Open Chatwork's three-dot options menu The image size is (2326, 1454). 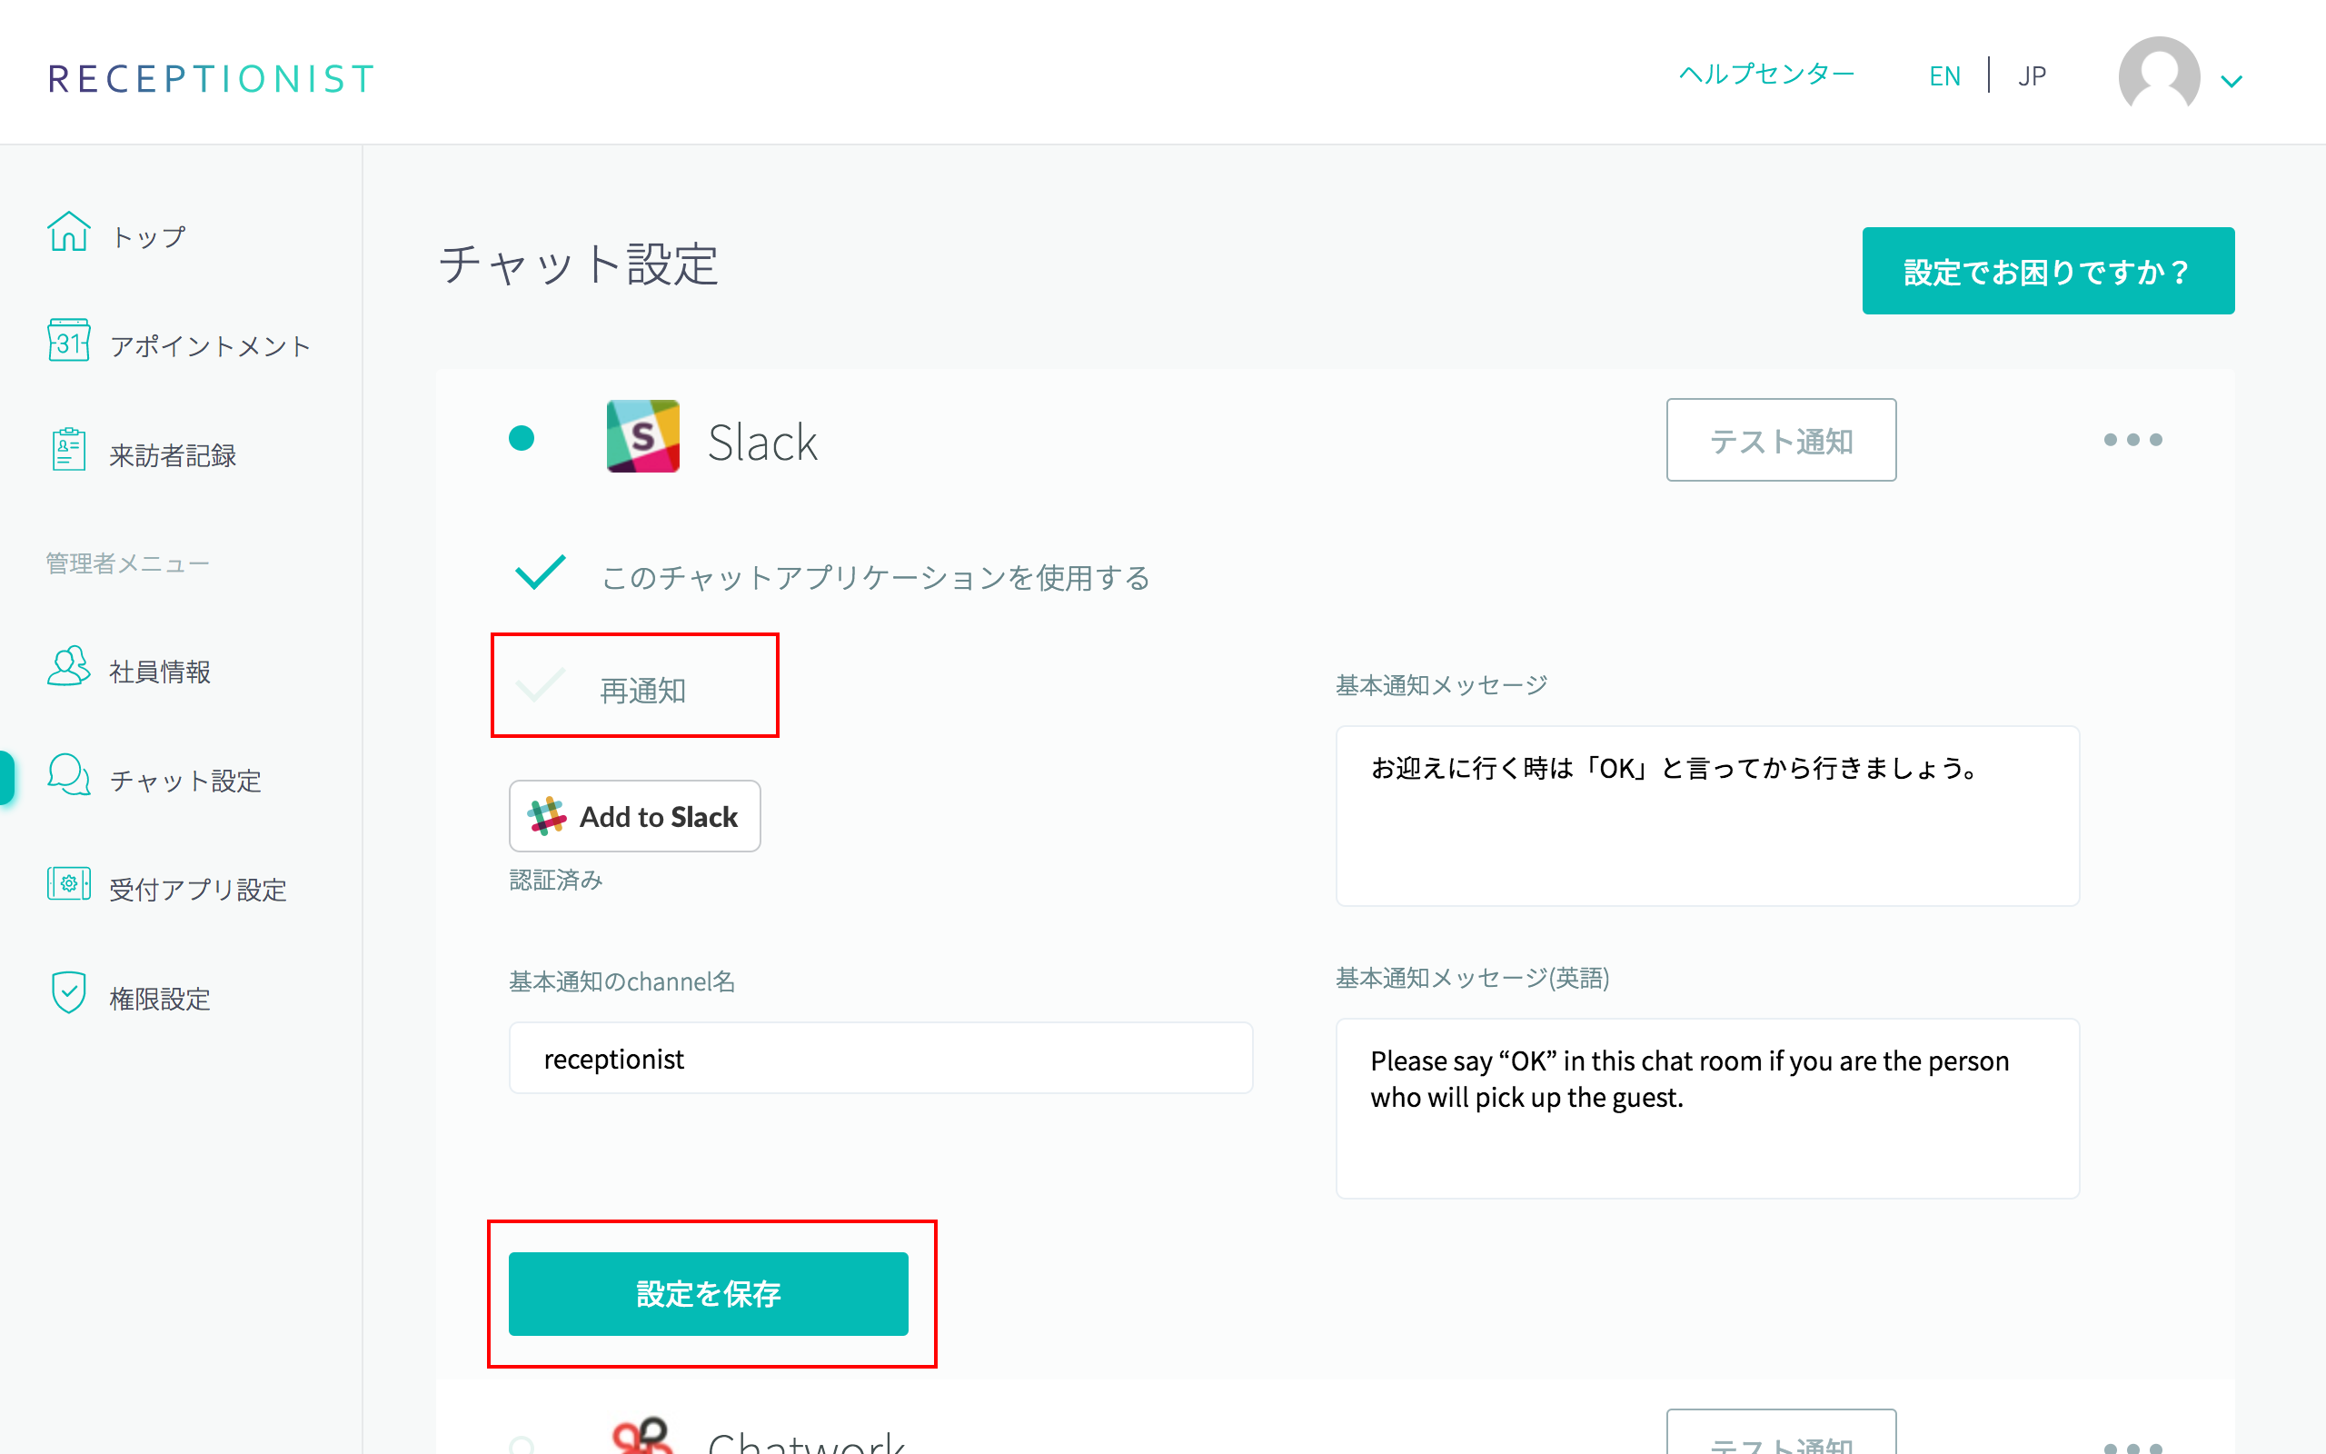click(2132, 1448)
